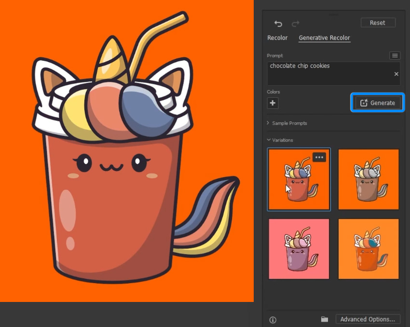Add a color with the plus icon
Screen dimensions: 410x327
pyautogui.click(x=273, y=103)
